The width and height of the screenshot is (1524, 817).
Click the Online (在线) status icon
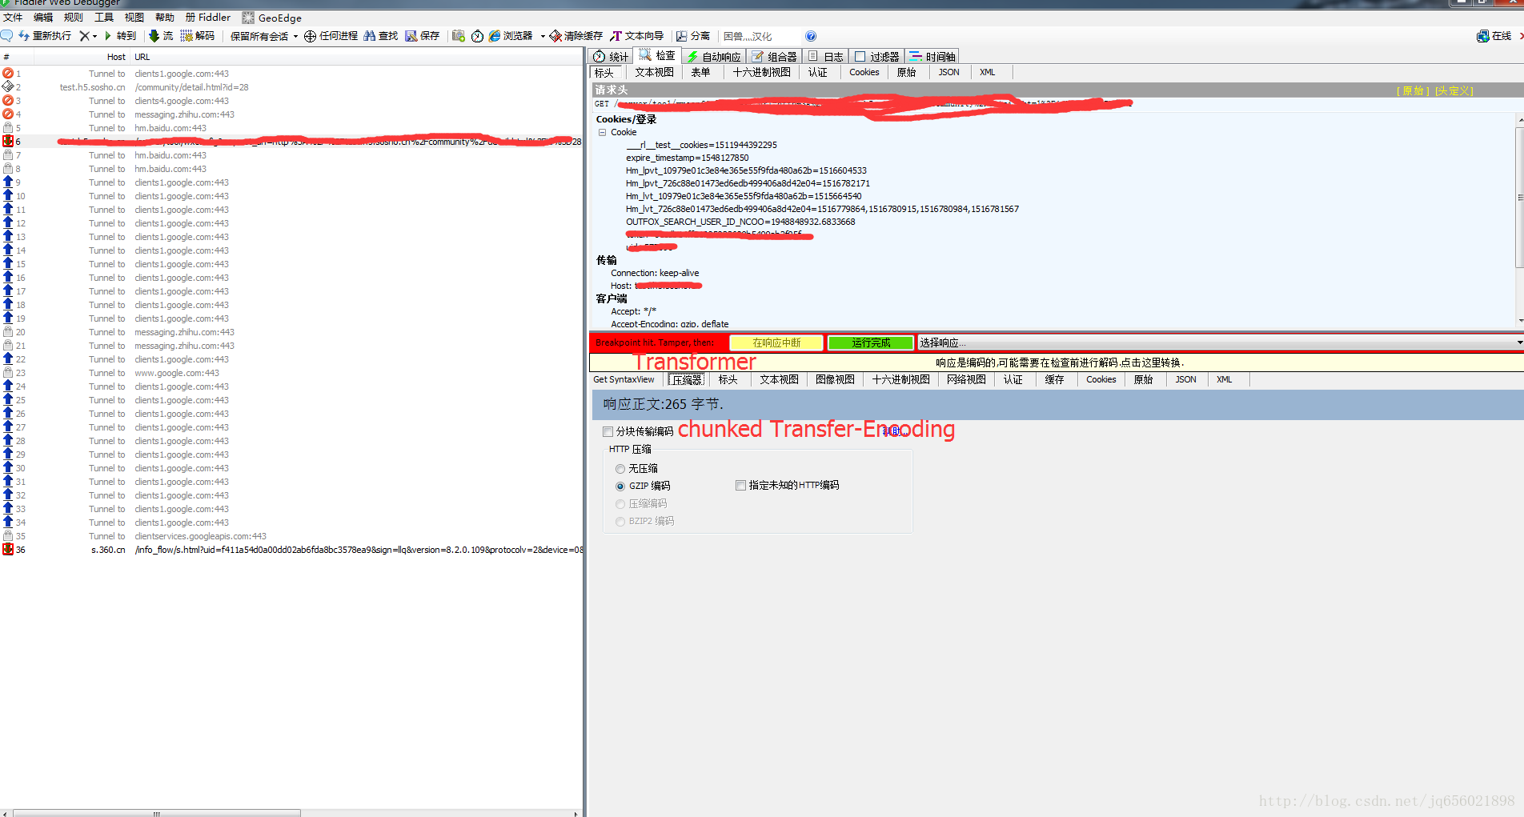pyautogui.click(x=1482, y=36)
